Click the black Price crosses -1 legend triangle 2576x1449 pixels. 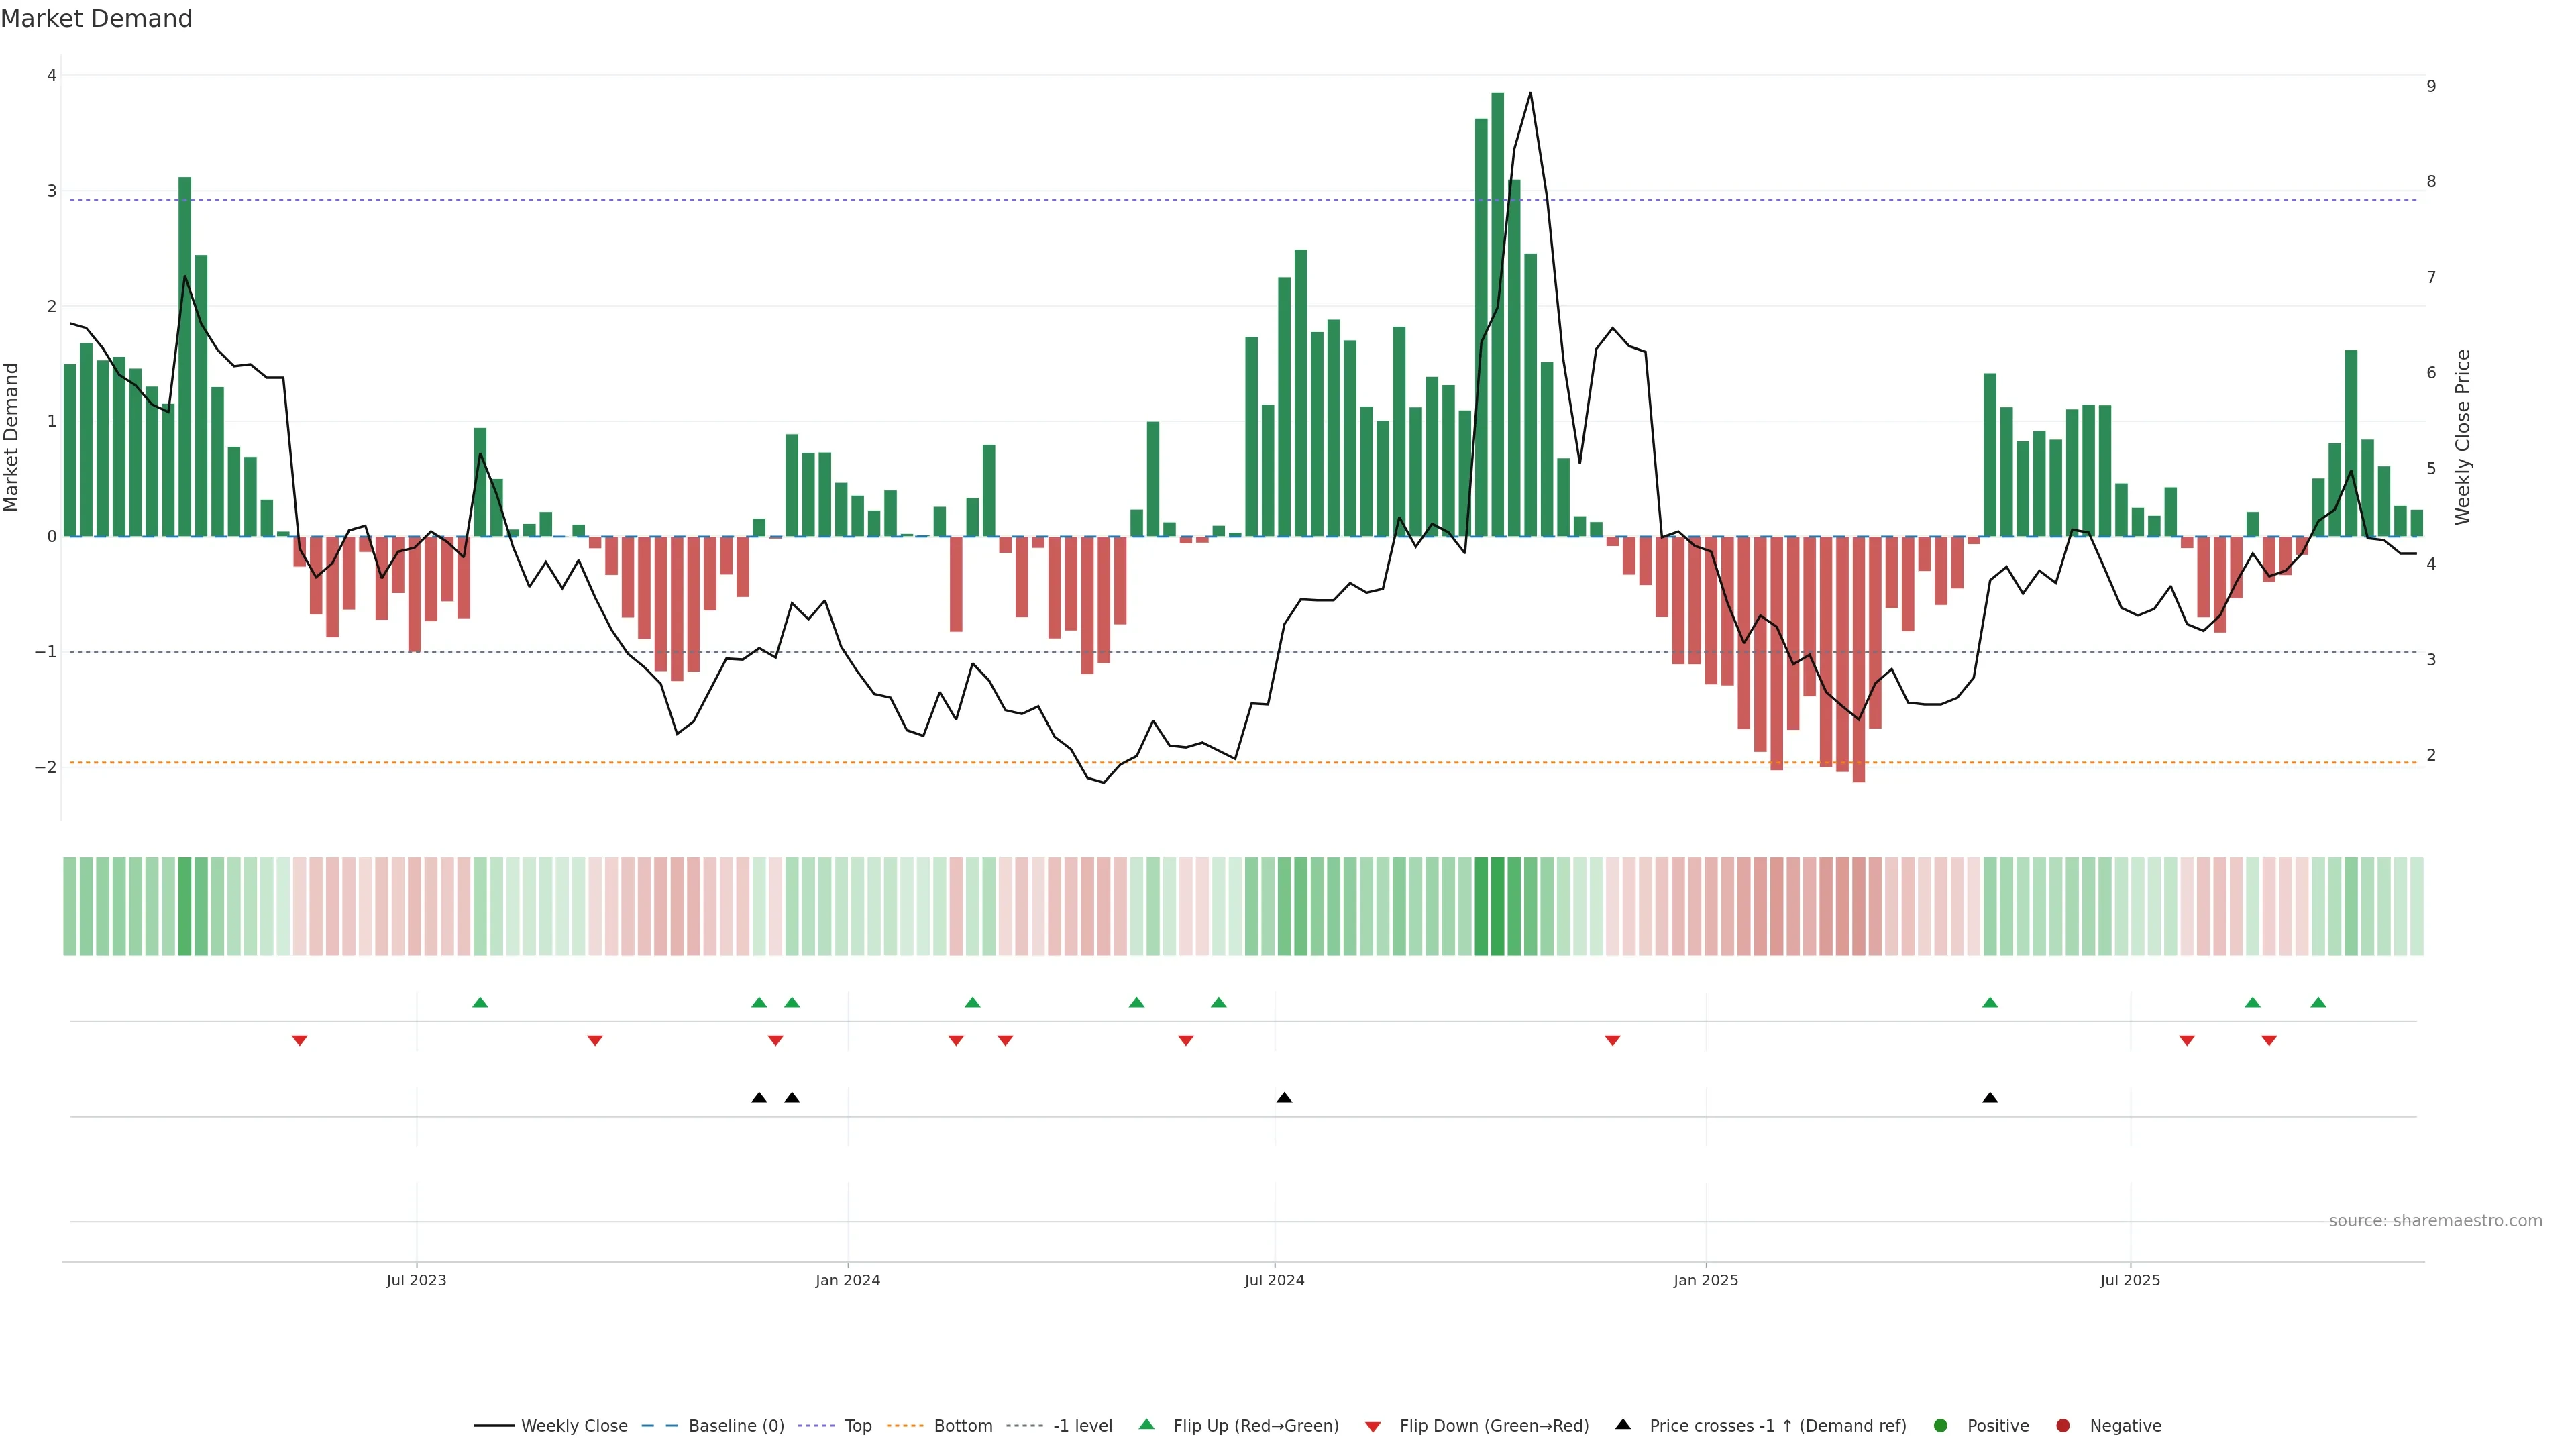click(1623, 1424)
